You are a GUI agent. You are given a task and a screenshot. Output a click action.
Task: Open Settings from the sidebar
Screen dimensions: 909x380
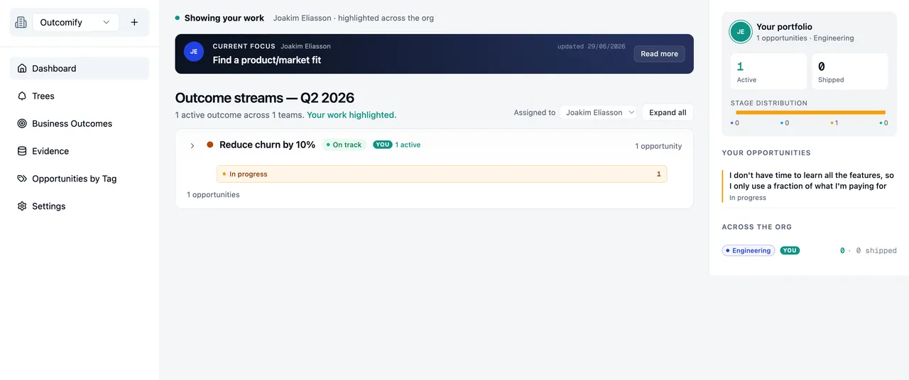pos(80,206)
